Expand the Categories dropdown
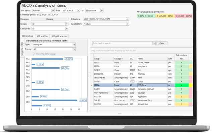This screenshot has width=213, height=133. pyautogui.click(x=67, y=29)
